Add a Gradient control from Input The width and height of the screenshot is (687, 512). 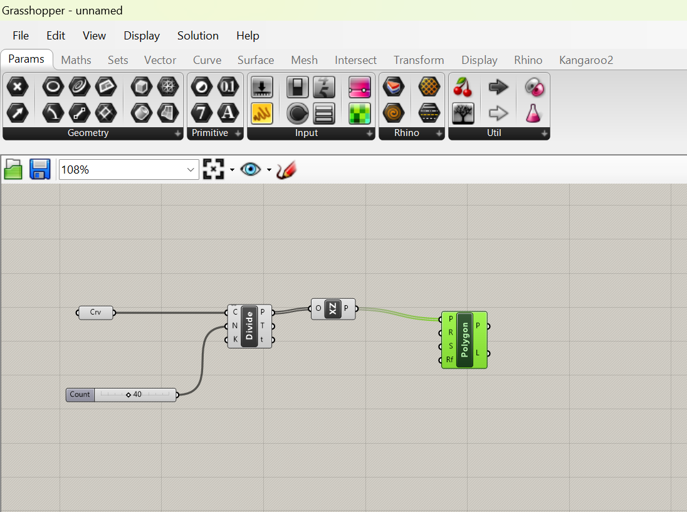[360, 87]
